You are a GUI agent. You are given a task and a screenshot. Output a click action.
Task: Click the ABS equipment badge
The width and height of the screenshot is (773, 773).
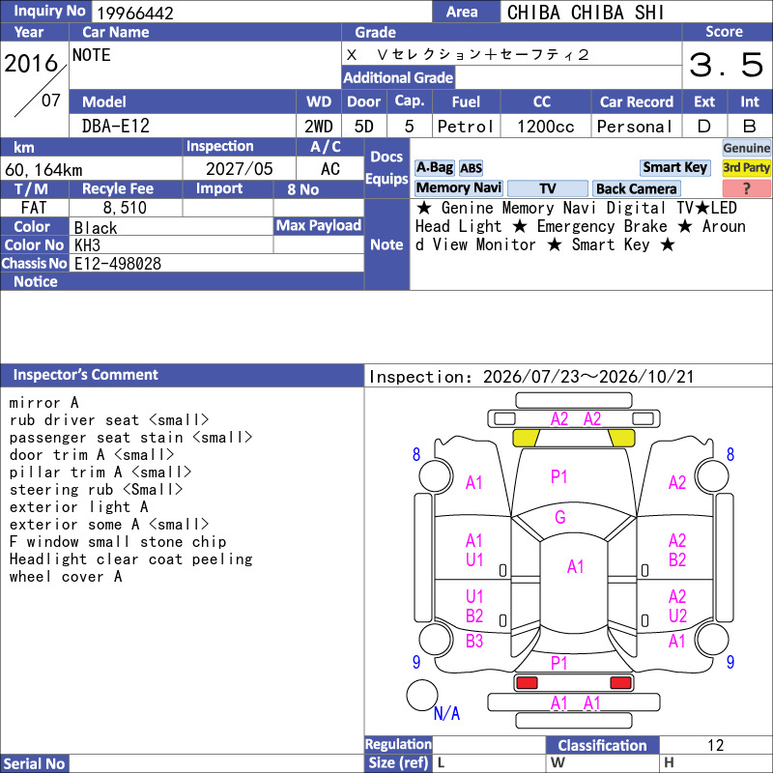(x=471, y=168)
